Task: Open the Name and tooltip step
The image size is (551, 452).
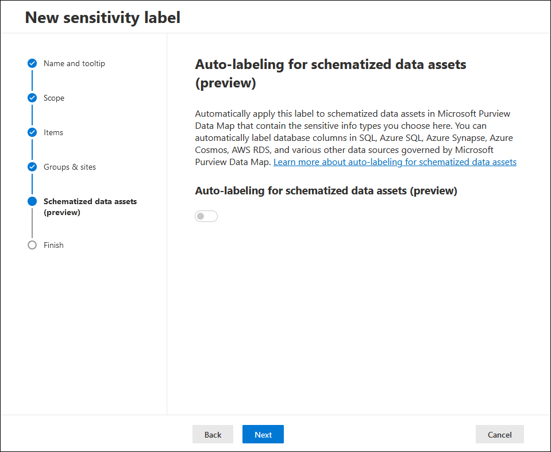Action: [x=74, y=63]
